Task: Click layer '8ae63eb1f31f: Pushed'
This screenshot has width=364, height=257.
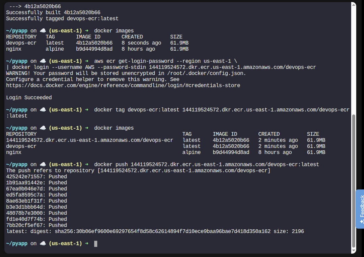Action: [x=36, y=201]
